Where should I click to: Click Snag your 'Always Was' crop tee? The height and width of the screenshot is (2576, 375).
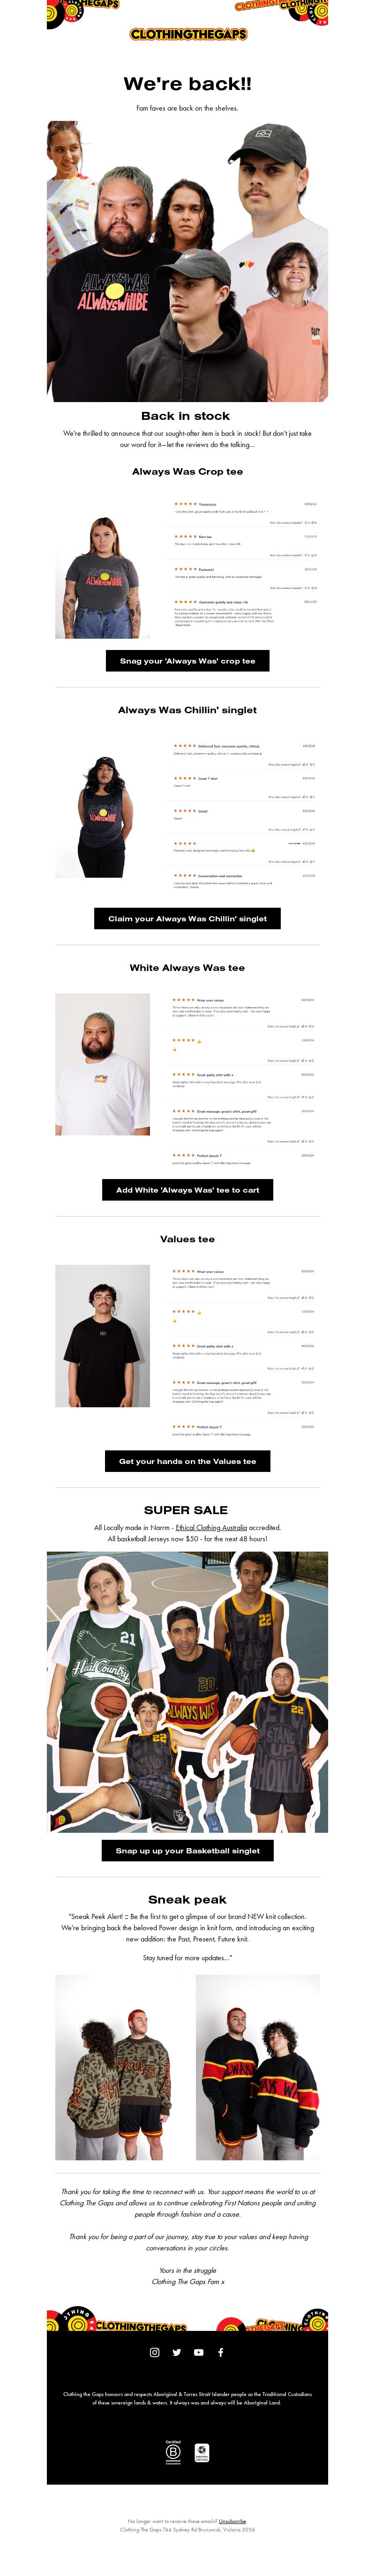tap(187, 661)
